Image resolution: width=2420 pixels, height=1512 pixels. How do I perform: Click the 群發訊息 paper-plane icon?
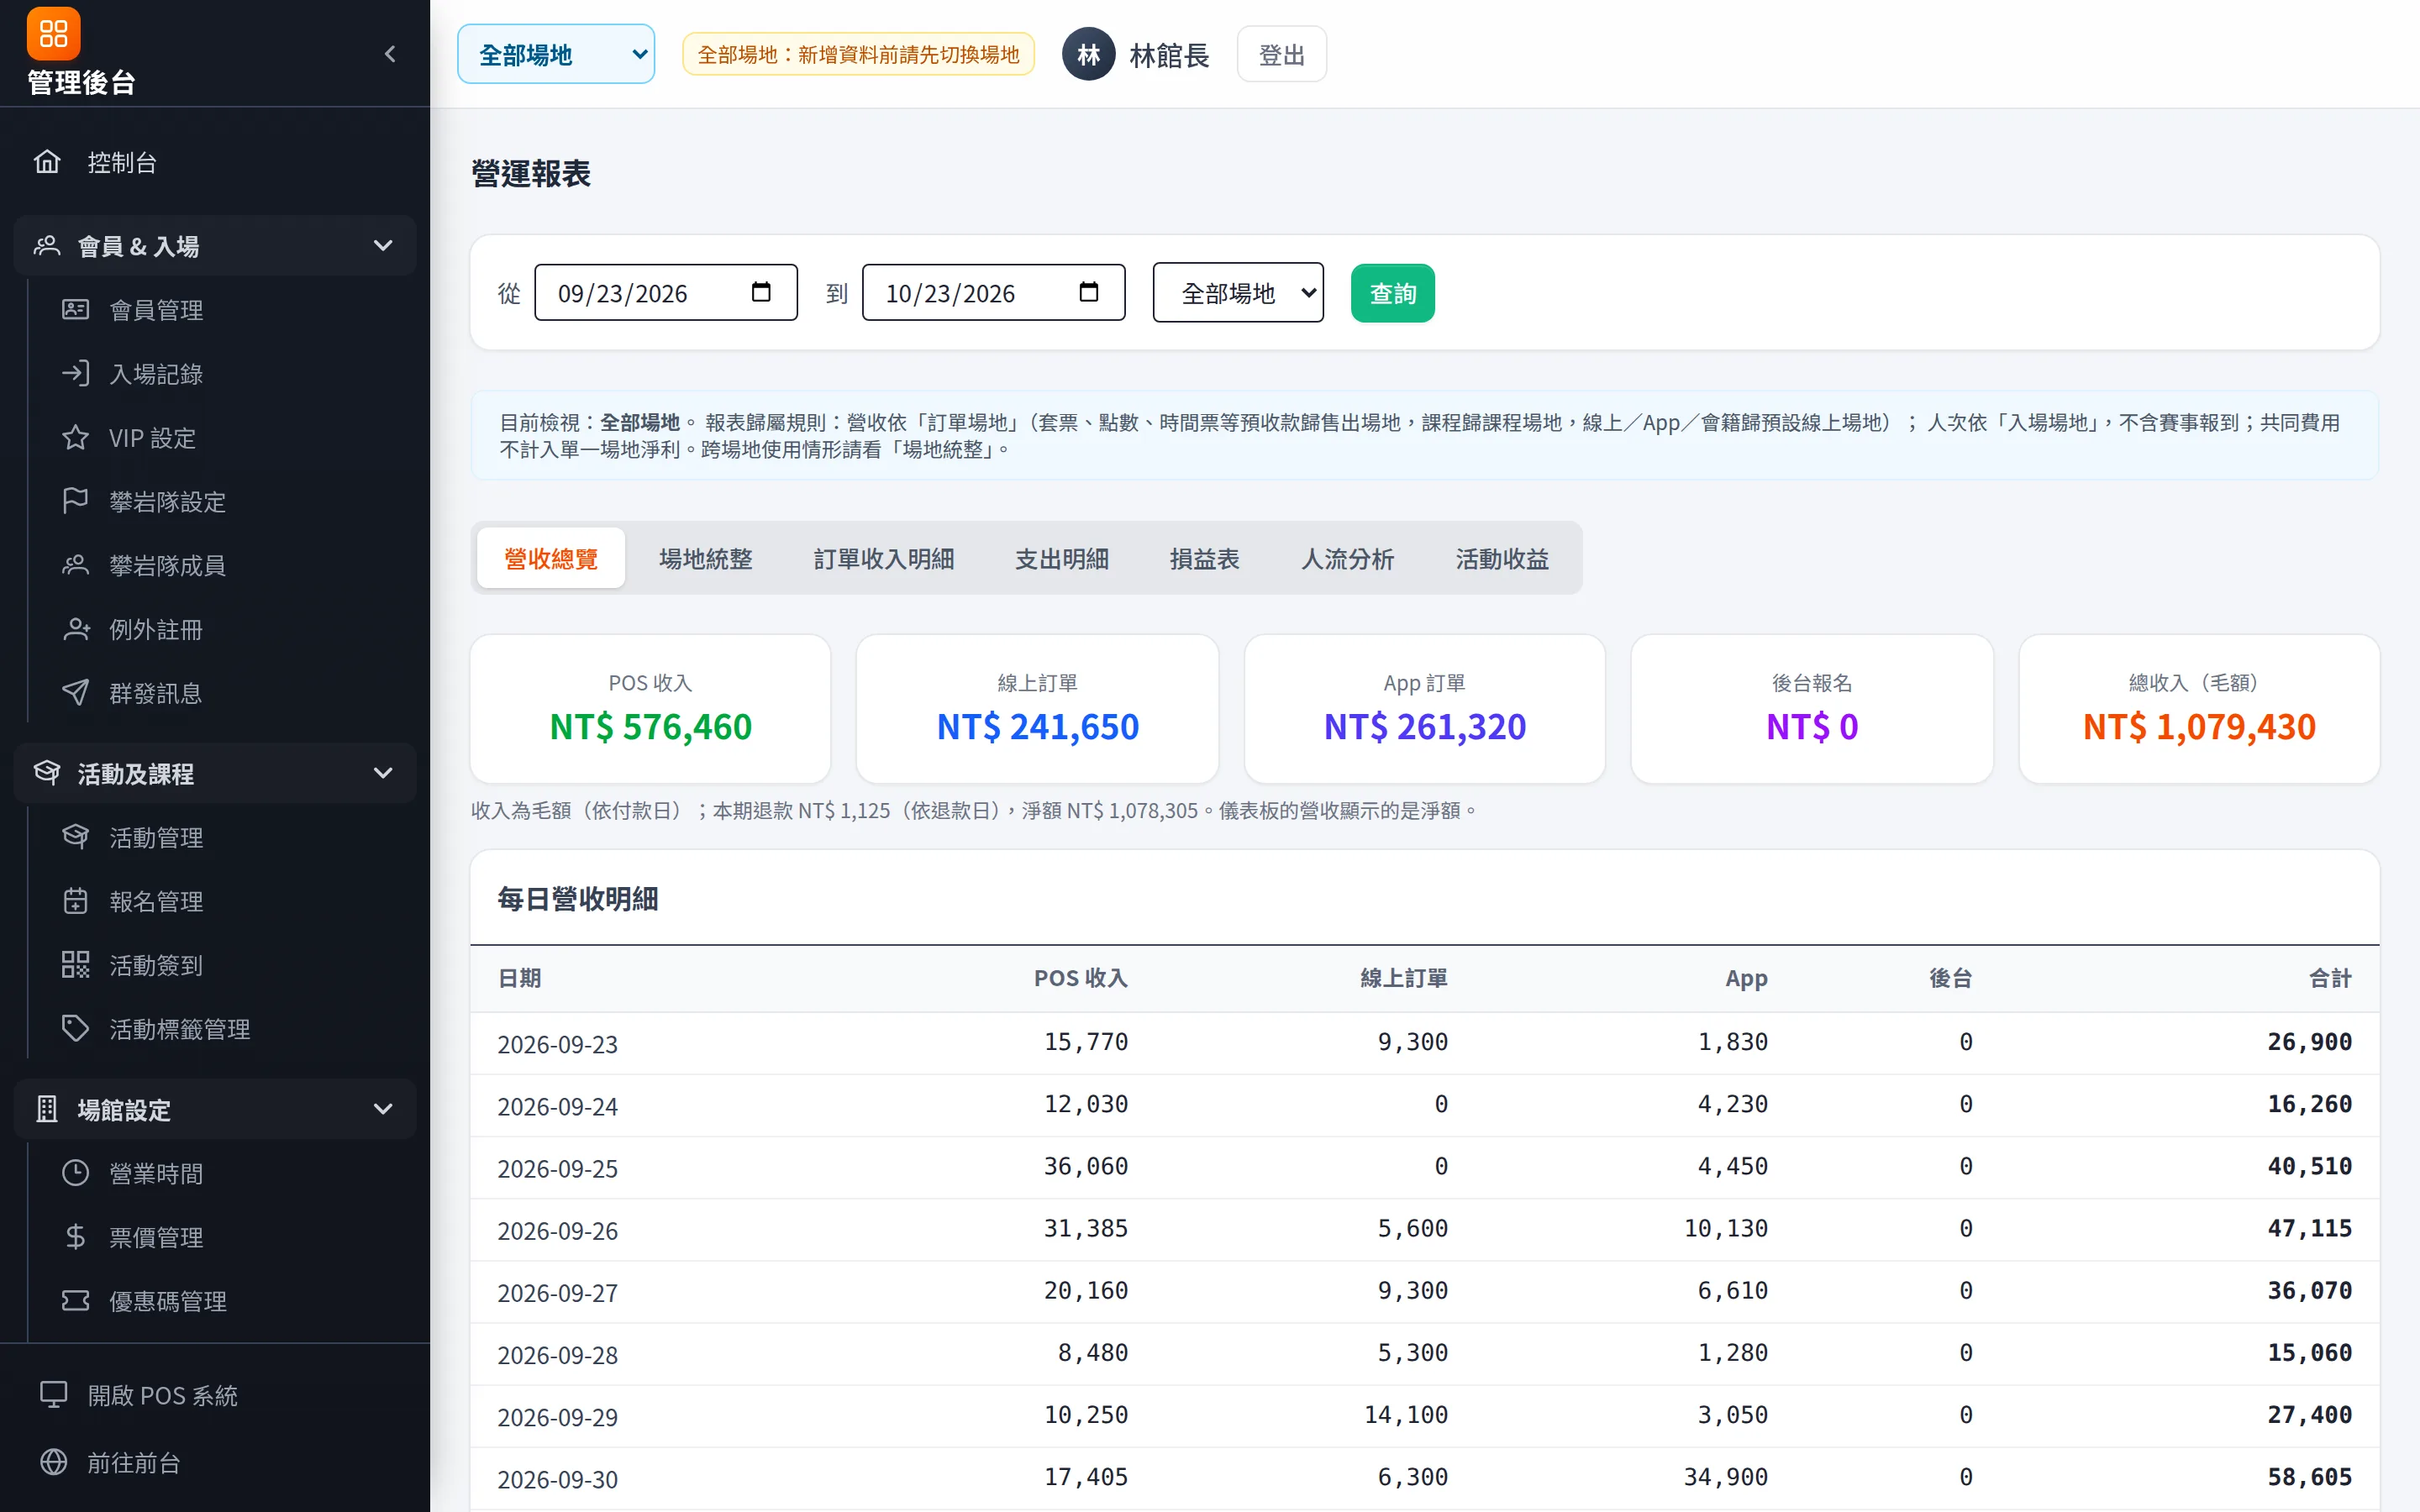point(75,693)
